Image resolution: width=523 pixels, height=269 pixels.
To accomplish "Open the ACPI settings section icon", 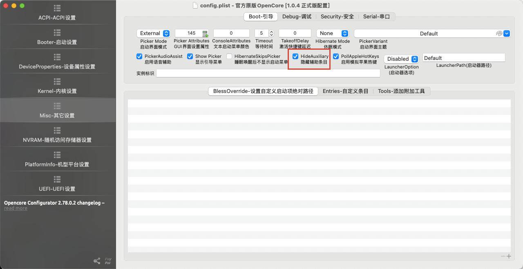I will tap(57, 8).
